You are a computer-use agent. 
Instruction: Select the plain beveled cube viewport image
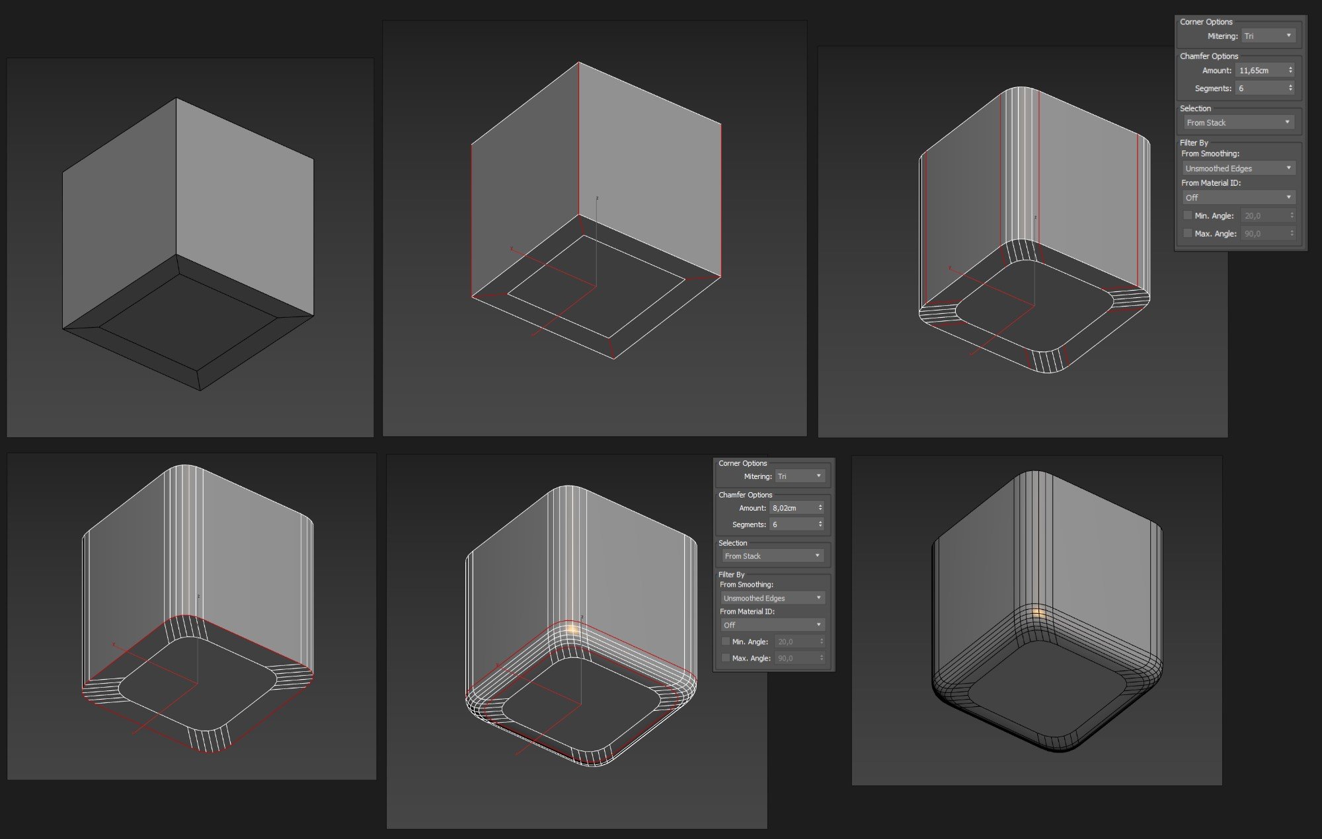190,247
